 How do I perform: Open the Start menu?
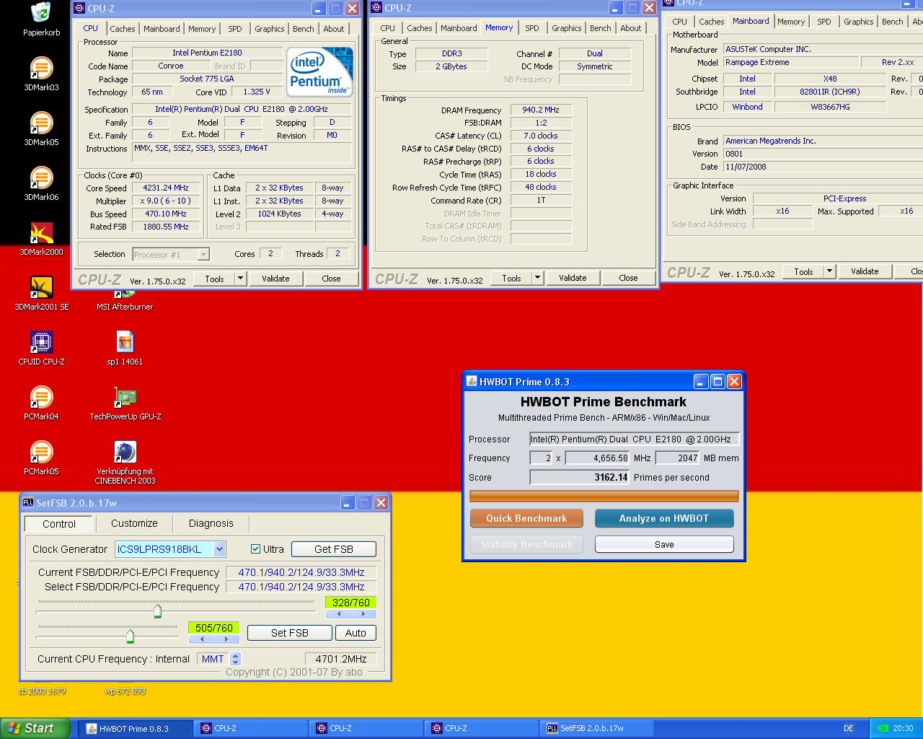coord(35,728)
